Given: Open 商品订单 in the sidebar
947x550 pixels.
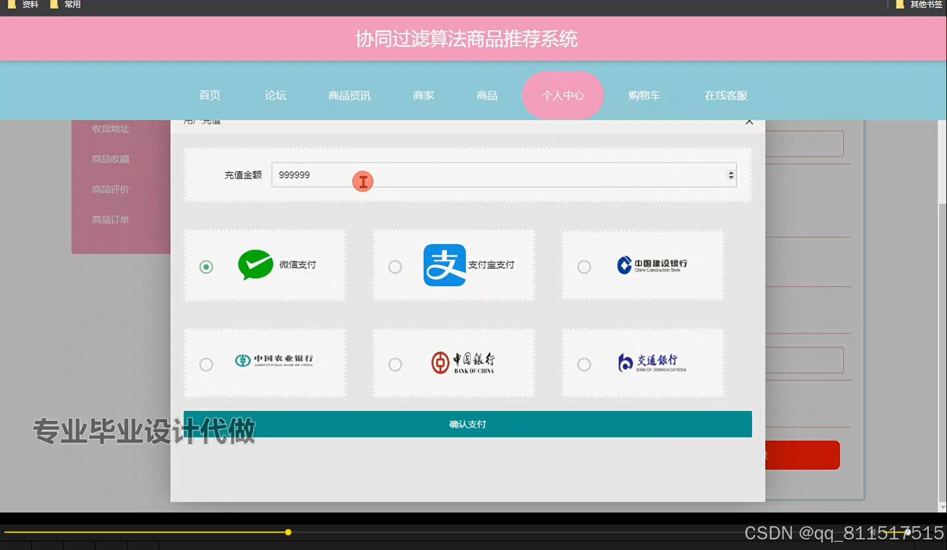Looking at the screenshot, I should (110, 219).
